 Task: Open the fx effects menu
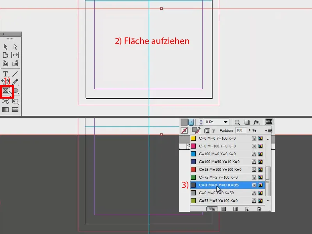tap(257, 122)
